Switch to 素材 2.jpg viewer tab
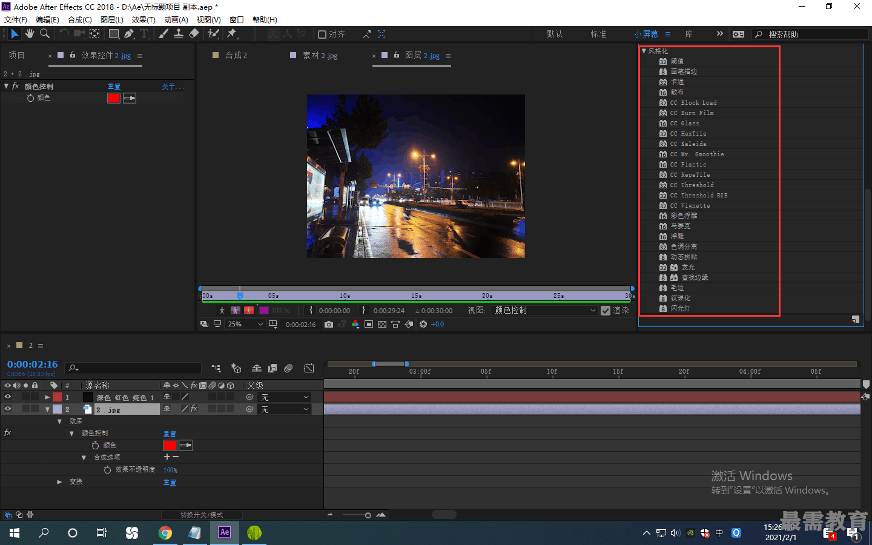 (320, 56)
